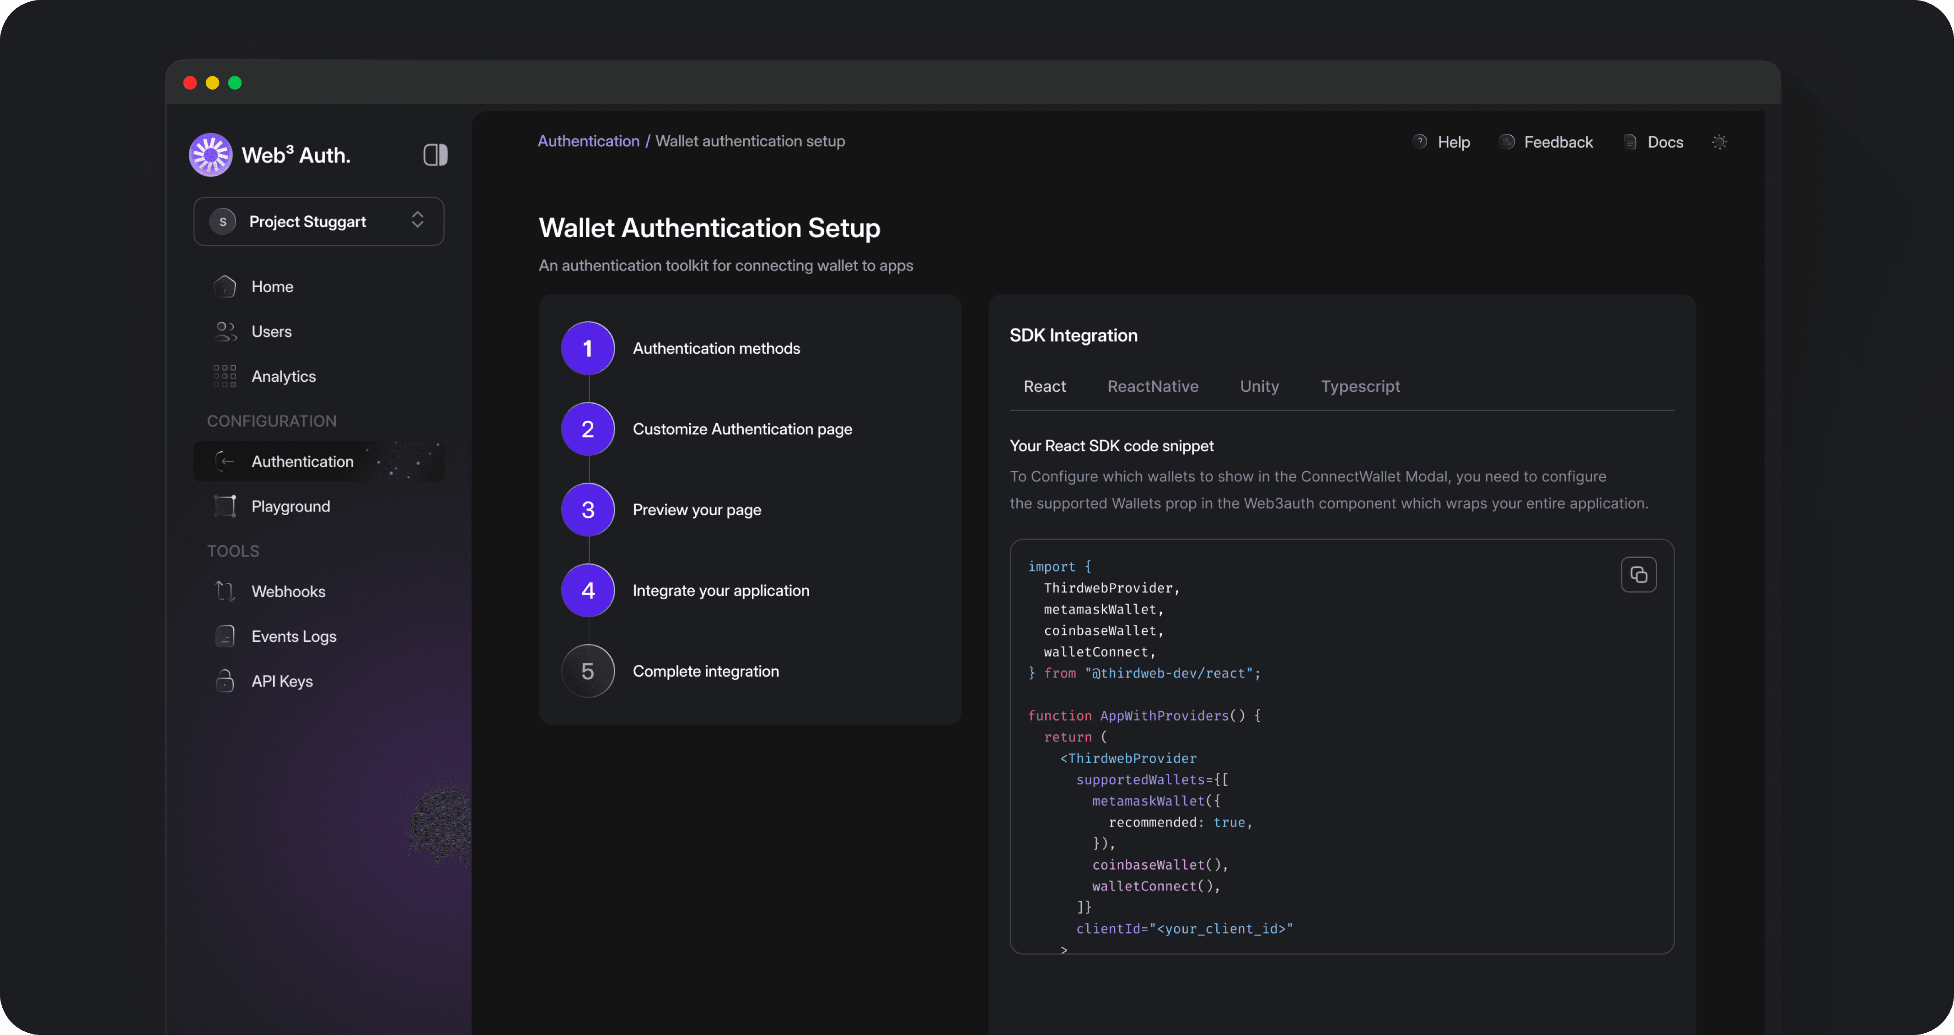This screenshot has height=1035, width=1954.
Task: Open the Docs link
Action: [1665, 142]
